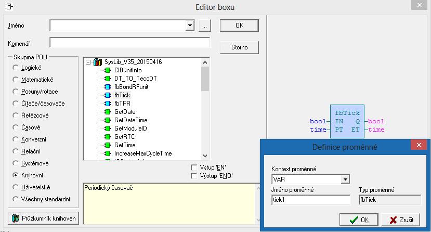
Task: Click the Komenář comment input field
Action: 129,43
